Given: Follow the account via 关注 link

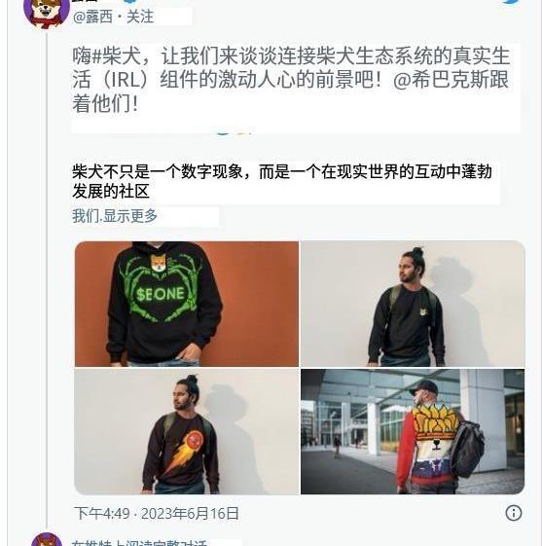Looking at the screenshot, I should pos(139,17).
